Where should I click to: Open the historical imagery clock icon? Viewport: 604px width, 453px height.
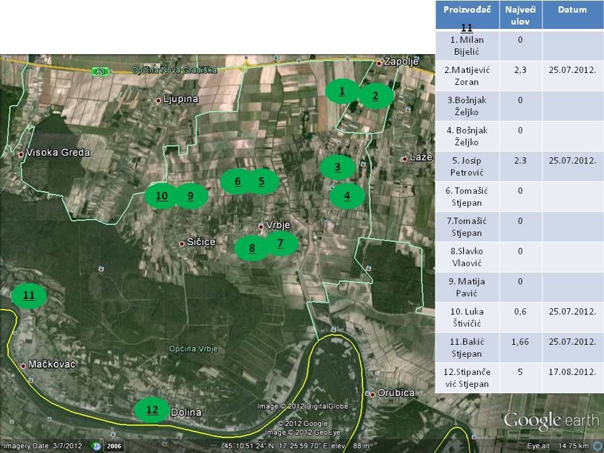coord(96,445)
